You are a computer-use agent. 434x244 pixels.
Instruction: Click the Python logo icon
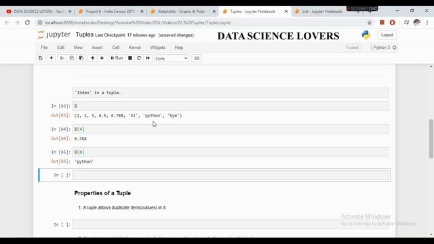366,35
